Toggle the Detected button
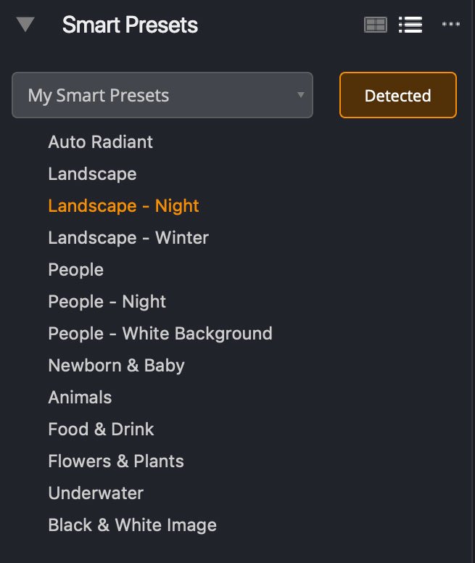Viewport: 475px width, 563px height. click(x=397, y=95)
